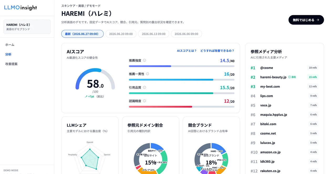Click the 自社 verified badge icon
Screen dimensions: 331x174
(289, 77)
